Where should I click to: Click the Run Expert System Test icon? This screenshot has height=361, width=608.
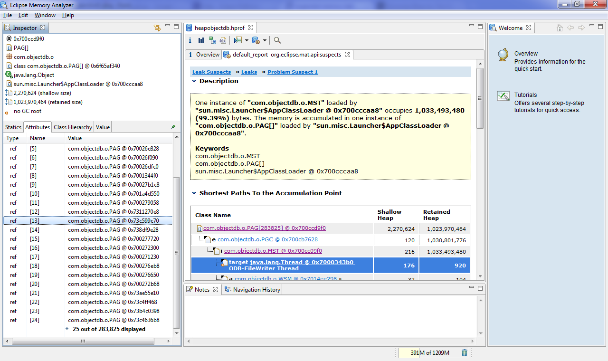pyautogui.click(x=238, y=40)
